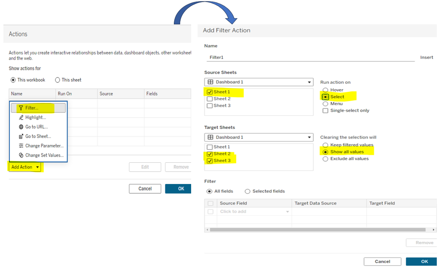The image size is (446, 274).
Task: Click Cancel in the Actions dialog
Action: (145, 189)
